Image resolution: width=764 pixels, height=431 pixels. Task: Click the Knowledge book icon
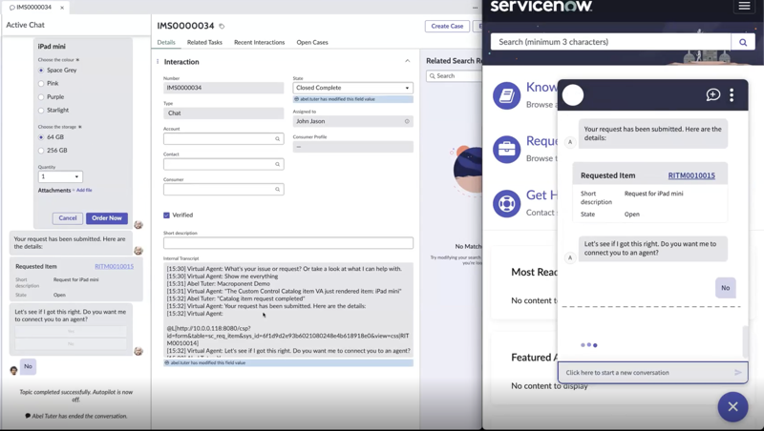point(506,95)
